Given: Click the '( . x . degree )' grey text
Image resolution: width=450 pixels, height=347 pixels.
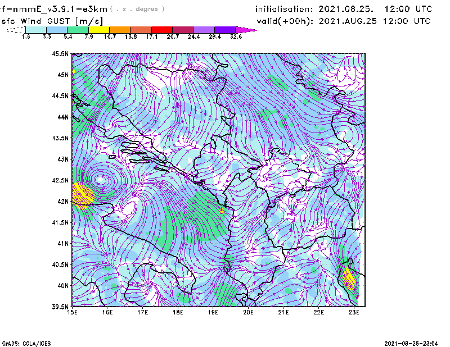Looking at the screenshot, I should point(137,9).
